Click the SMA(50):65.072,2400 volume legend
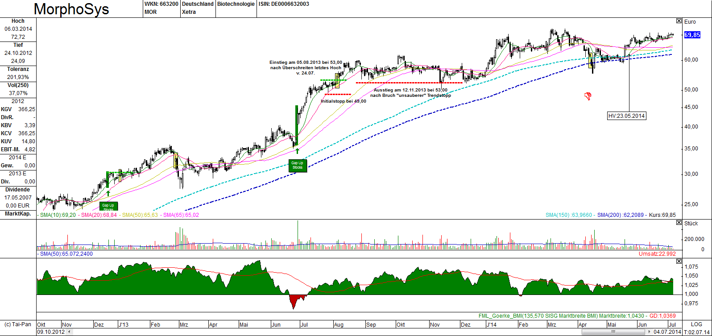The image size is (712, 336). [65, 254]
